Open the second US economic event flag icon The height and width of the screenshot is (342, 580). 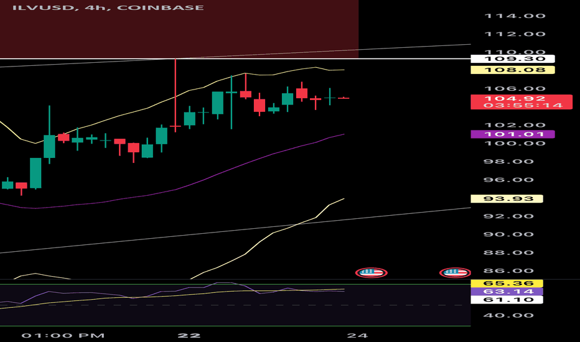[x=455, y=273]
